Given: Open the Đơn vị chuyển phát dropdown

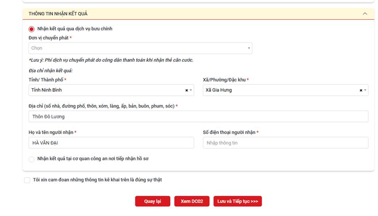Looking at the screenshot, I should coord(140,48).
